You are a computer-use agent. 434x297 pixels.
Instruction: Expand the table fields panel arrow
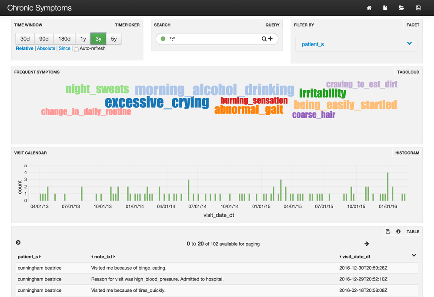(x=18, y=242)
